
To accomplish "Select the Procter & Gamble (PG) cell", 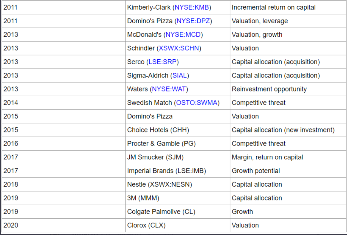I will (178, 143).
